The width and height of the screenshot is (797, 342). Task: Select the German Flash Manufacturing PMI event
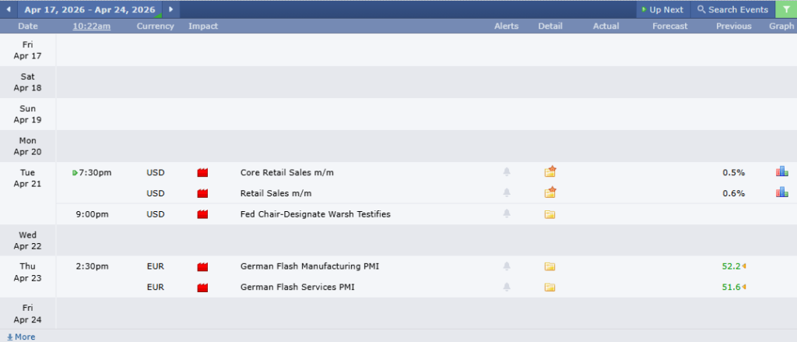tap(310, 266)
